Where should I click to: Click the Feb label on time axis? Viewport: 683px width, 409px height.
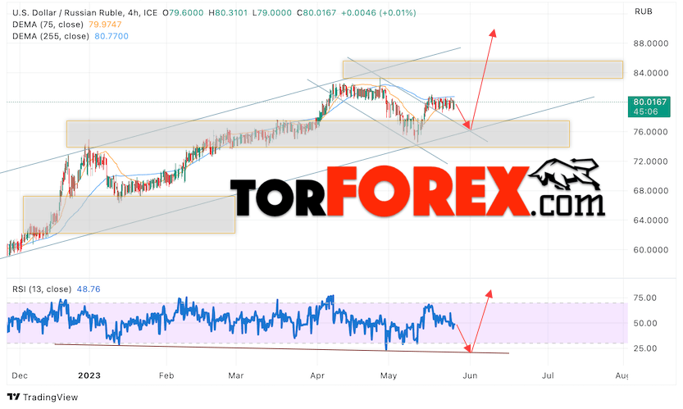point(166,375)
